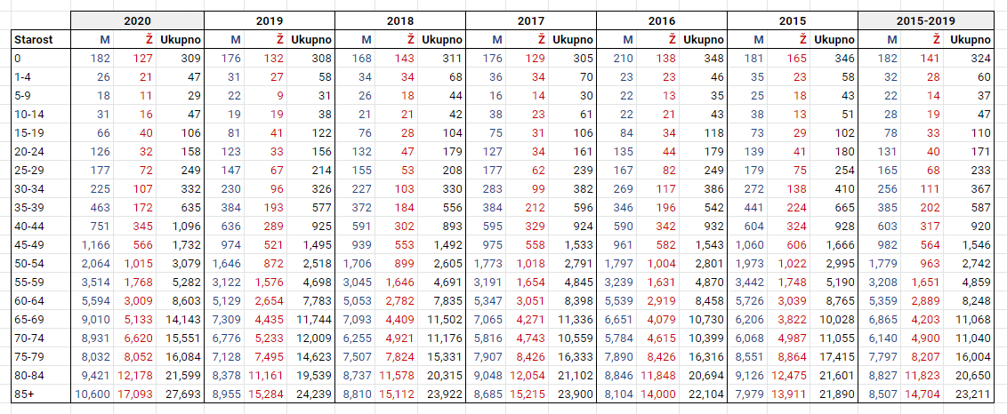Click the 2017 year header
The height and width of the screenshot is (414, 1007).
tap(531, 20)
